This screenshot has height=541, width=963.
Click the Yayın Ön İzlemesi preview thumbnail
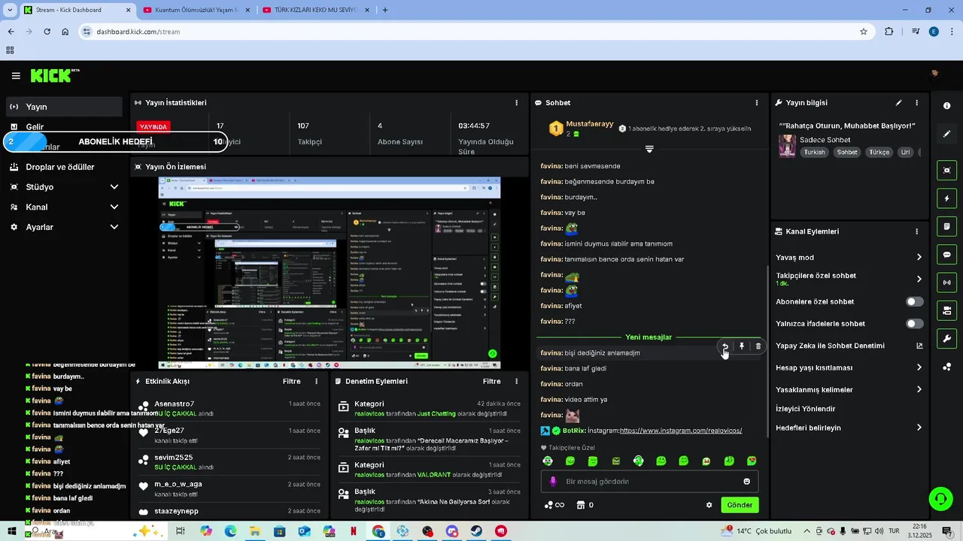point(329,273)
